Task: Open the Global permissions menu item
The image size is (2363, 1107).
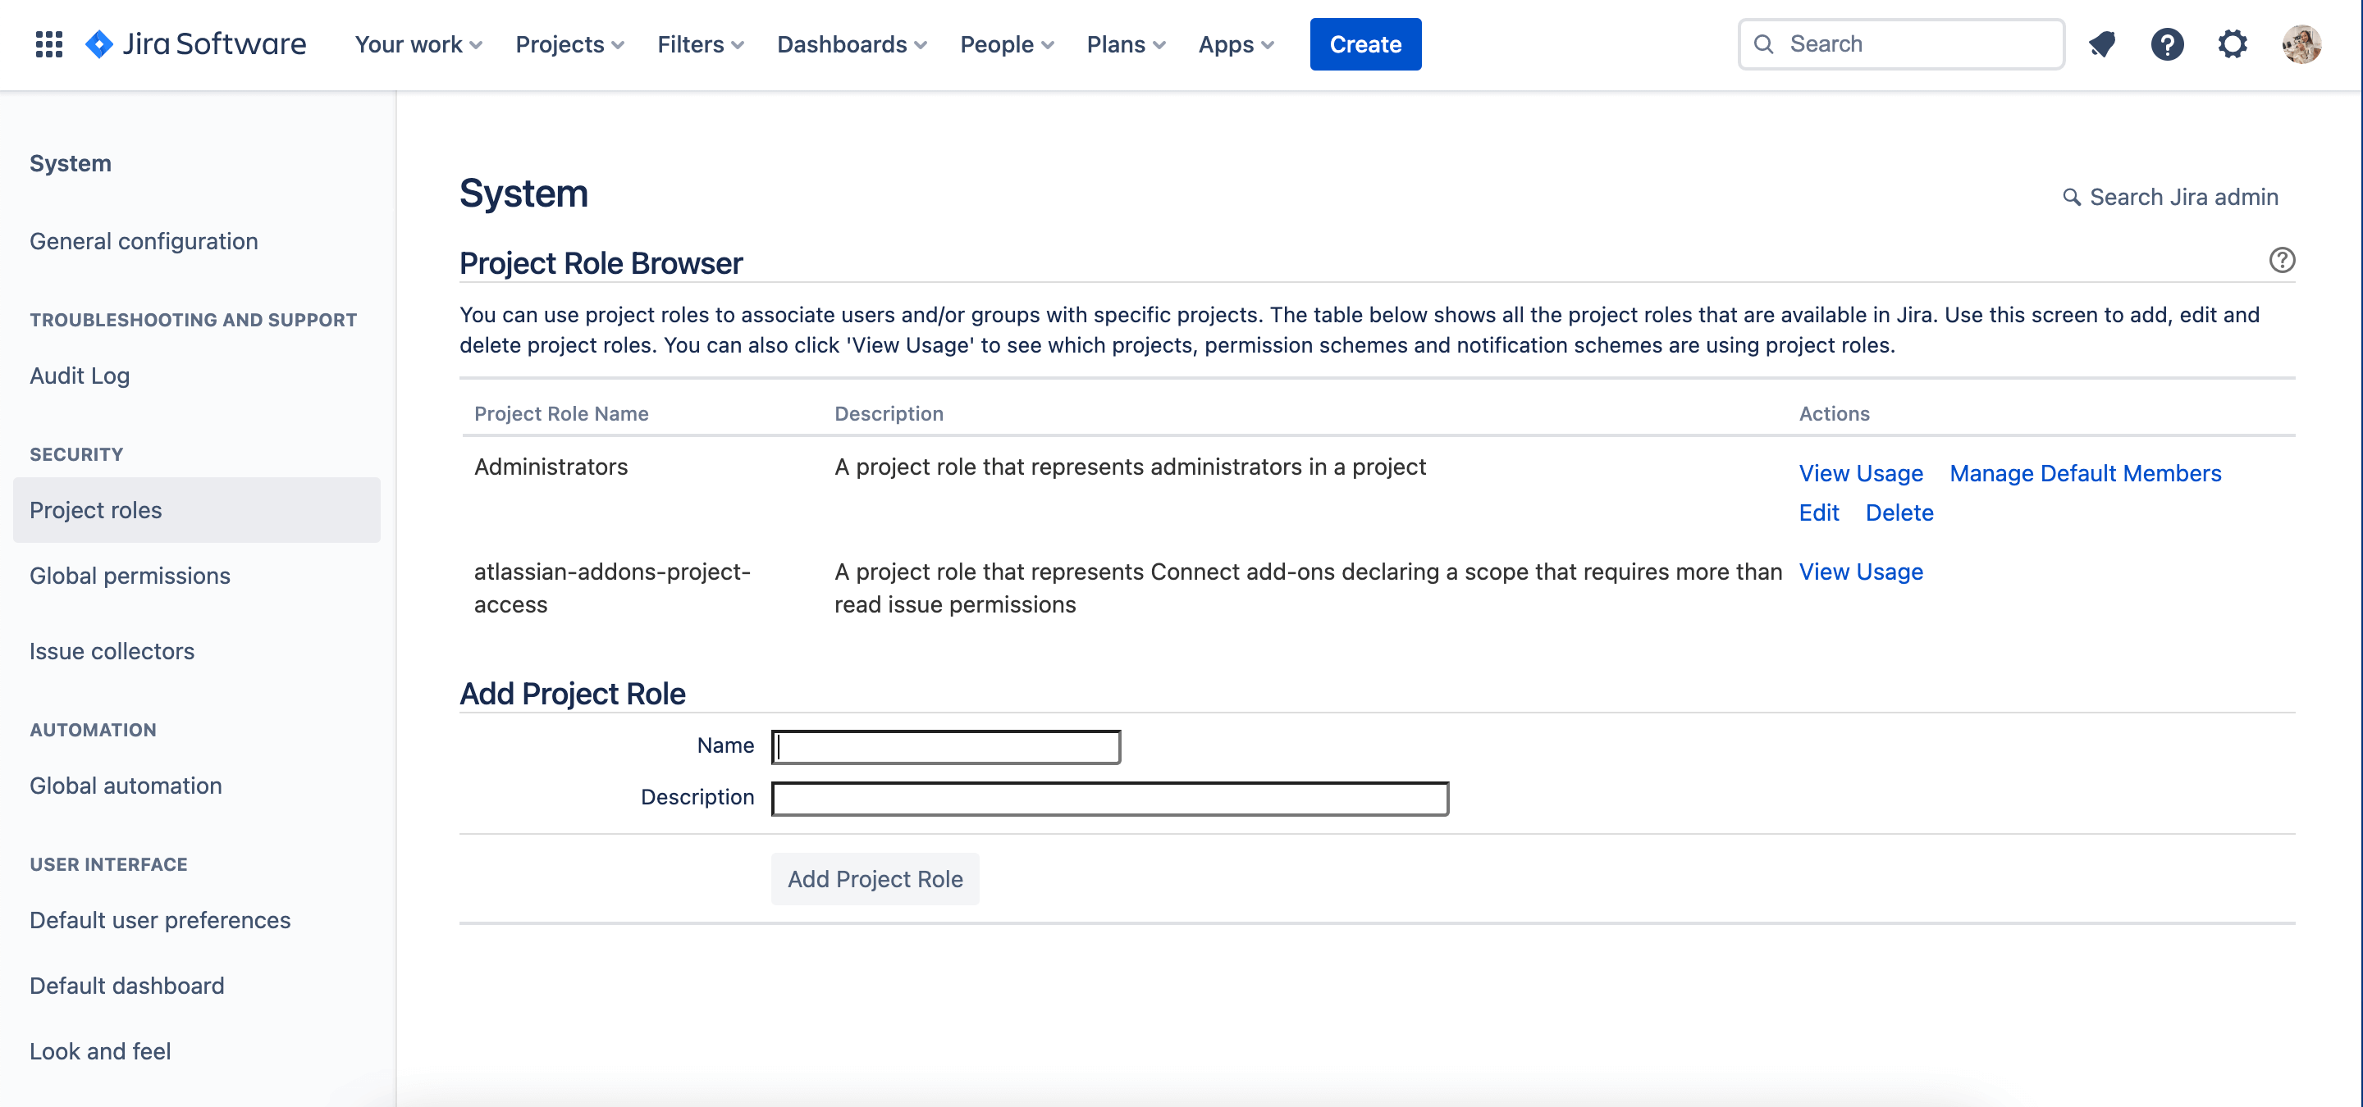Action: pyautogui.click(x=130, y=574)
